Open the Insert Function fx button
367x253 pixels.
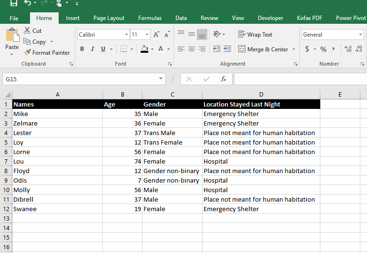coord(223,79)
